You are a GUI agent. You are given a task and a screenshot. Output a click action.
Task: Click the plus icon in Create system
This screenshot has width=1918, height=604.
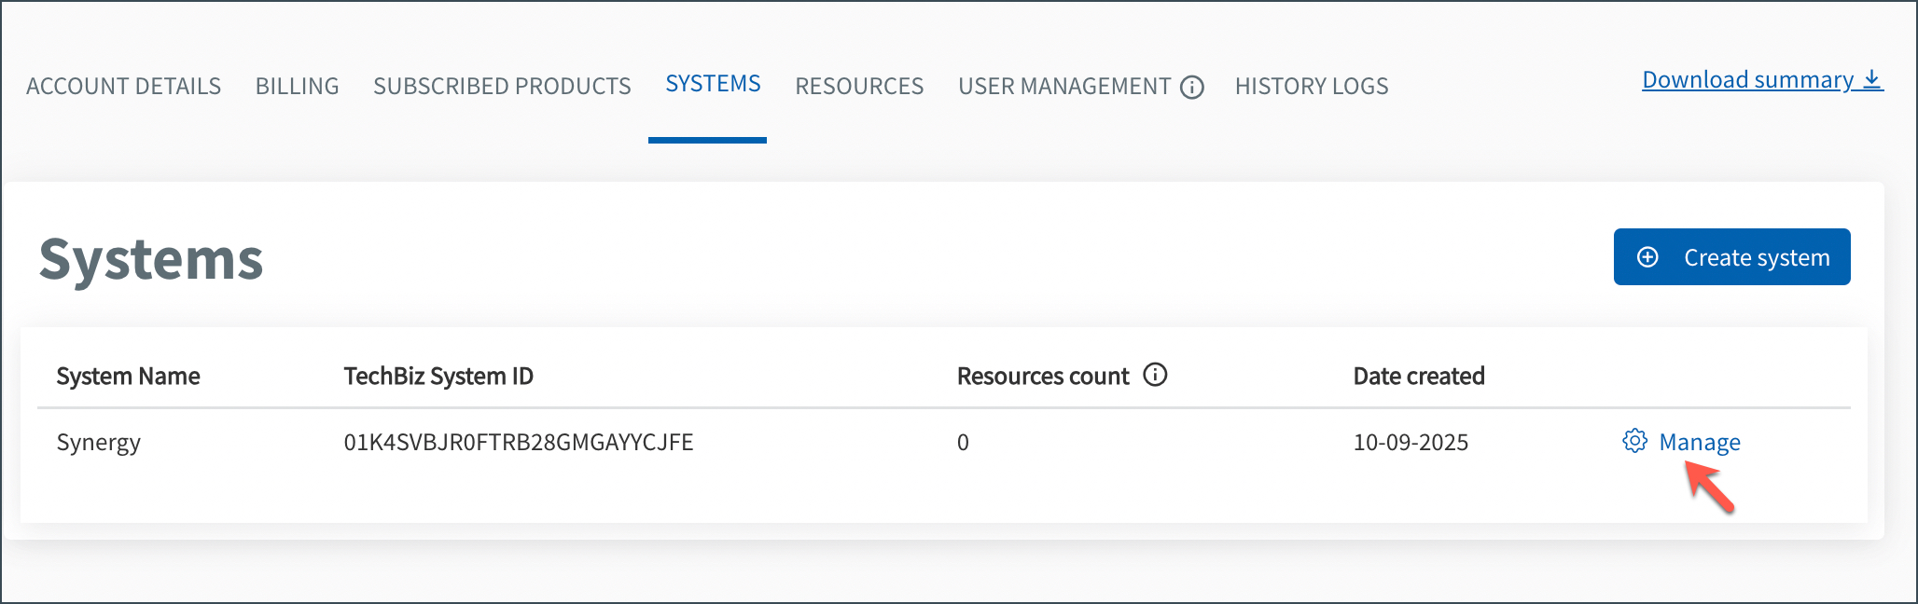click(x=1648, y=257)
